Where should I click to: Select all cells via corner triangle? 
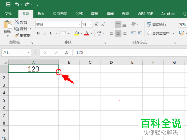[x=6, y=62]
